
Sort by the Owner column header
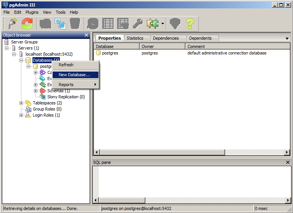162,46
